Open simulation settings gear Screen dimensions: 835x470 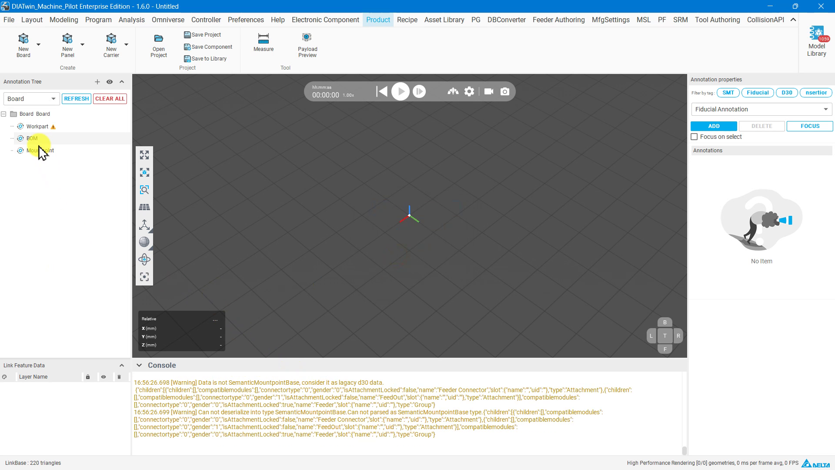tap(469, 91)
